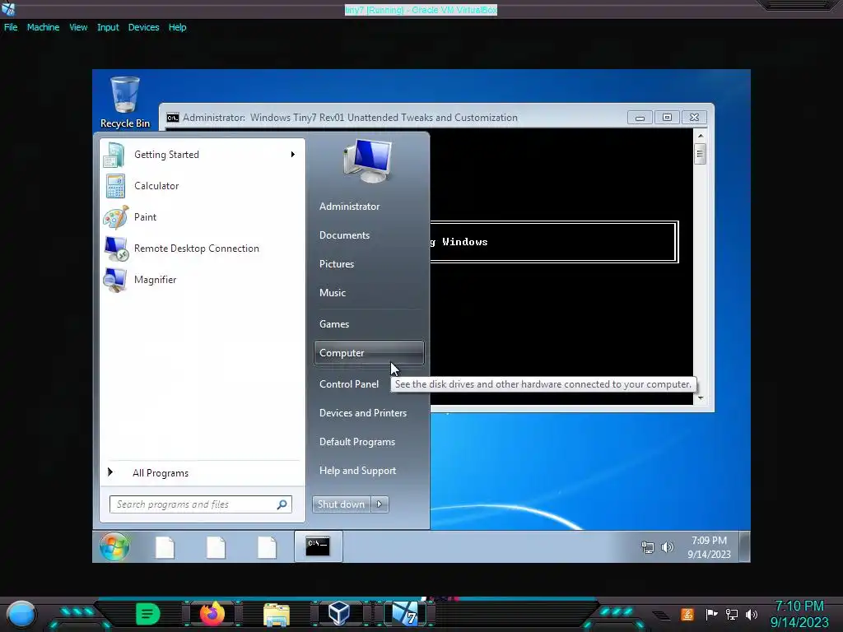
Task: Click the Windows 7 Start orb
Action: click(x=114, y=546)
